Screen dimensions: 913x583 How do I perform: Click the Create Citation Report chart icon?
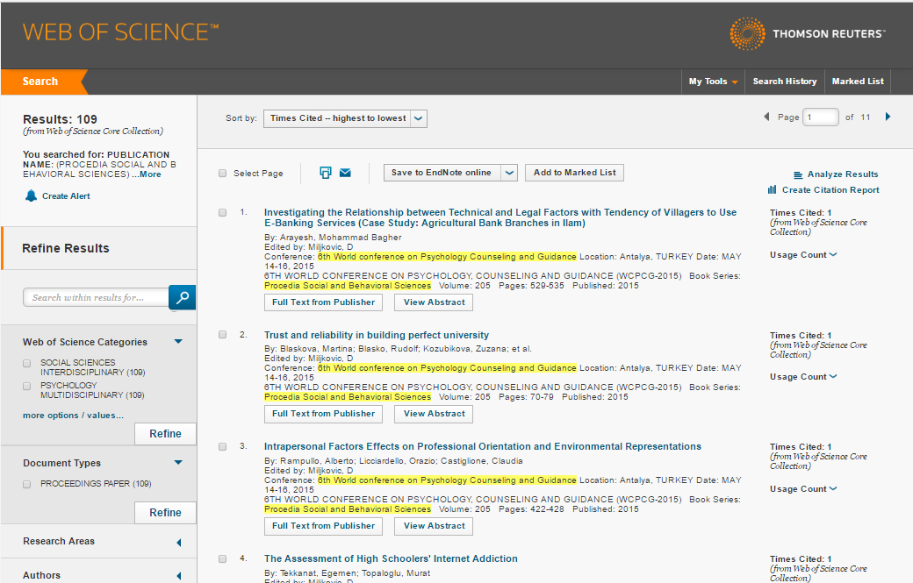772,189
